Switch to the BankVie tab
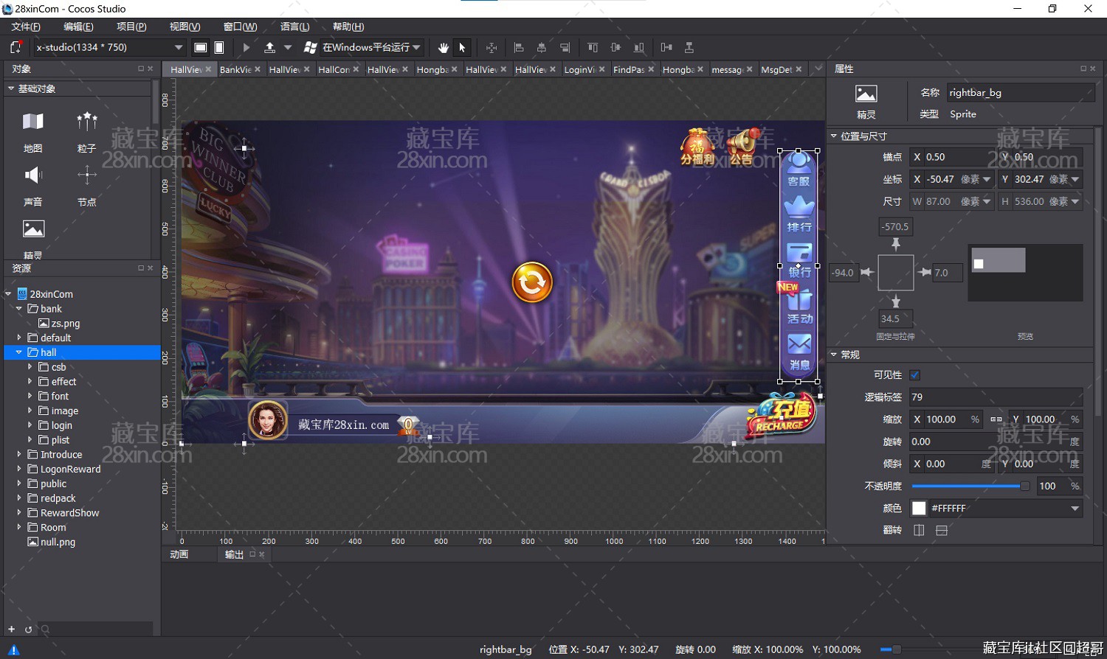1107x659 pixels. (x=235, y=69)
